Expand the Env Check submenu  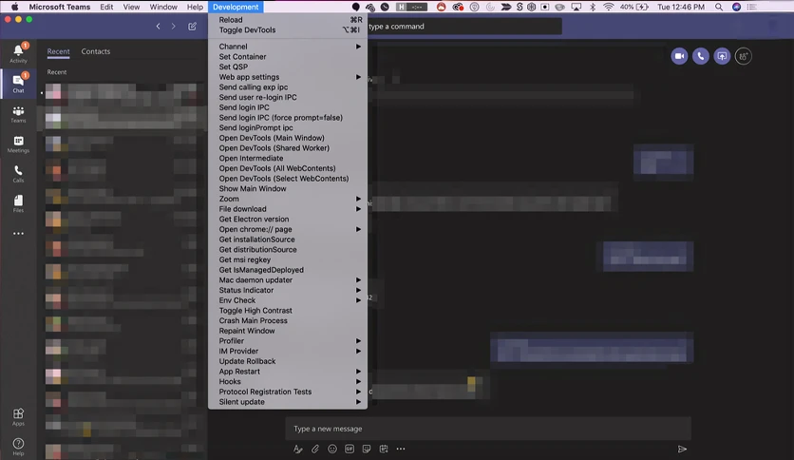(x=287, y=300)
